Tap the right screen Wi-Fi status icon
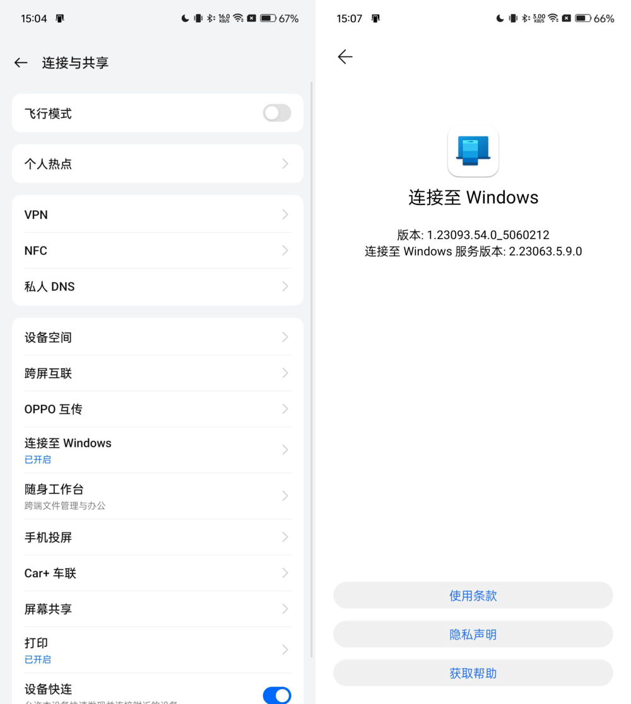The width and height of the screenshot is (631, 704). (553, 18)
